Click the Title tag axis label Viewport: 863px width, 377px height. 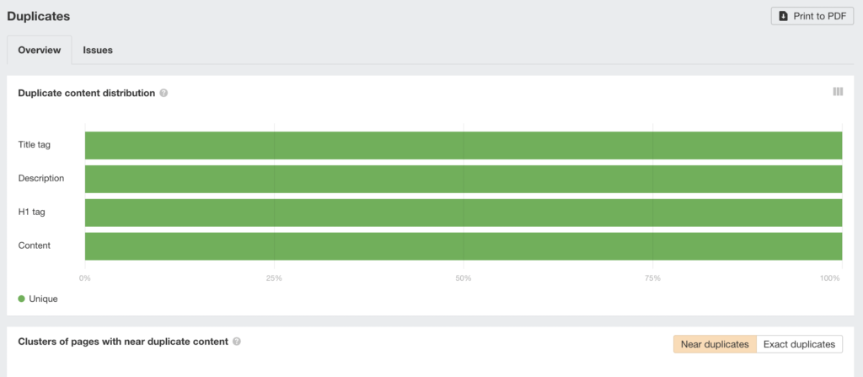coord(34,145)
